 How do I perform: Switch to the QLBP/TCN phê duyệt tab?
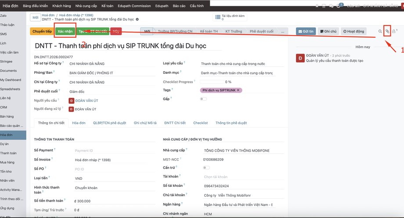[109, 123]
